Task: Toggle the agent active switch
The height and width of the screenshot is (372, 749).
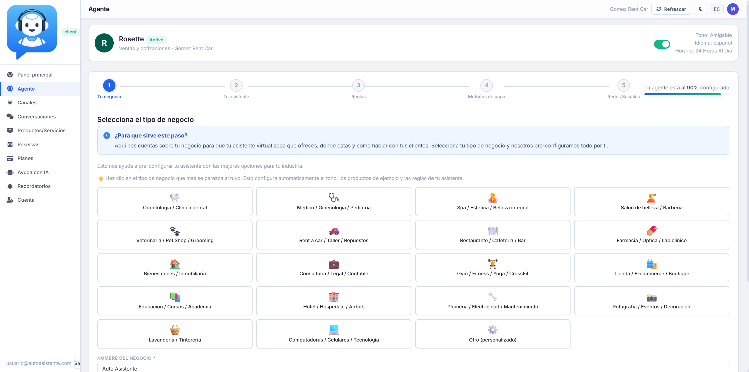Action: point(662,44)
